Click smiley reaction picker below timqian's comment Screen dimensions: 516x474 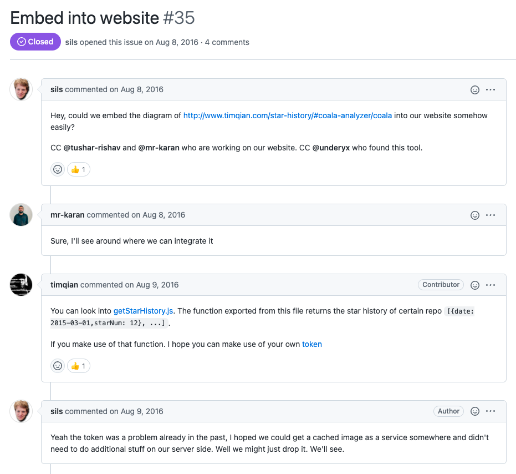pyautogui.click(x=58, y=366)
